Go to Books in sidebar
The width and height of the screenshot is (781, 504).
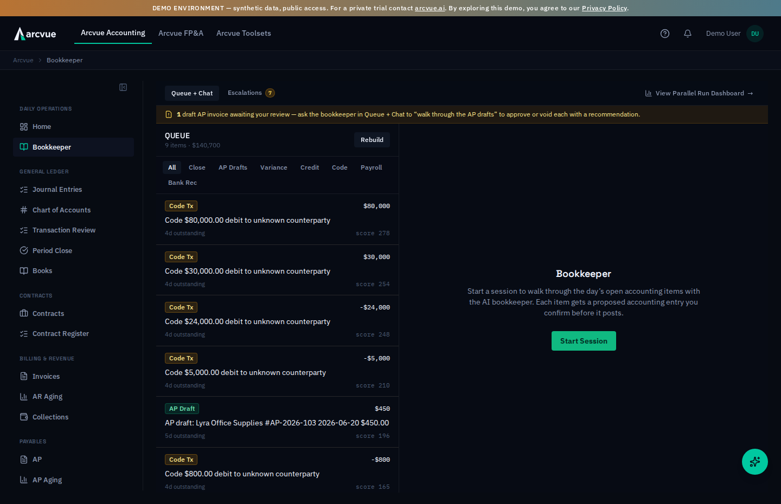coord(73,271)
